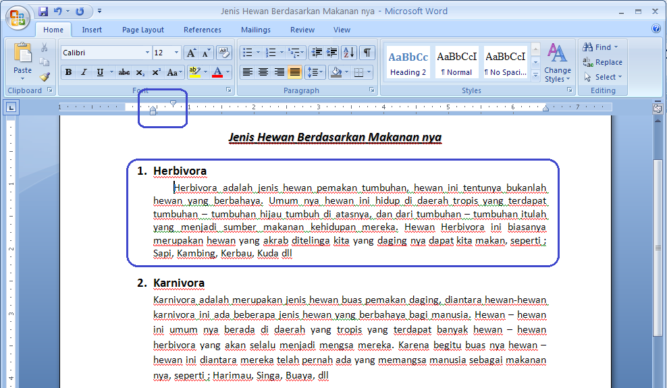
Task: Increase paragraph indent
Action: click(332, 53)
